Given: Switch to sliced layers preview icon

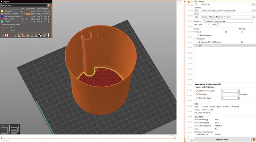Looking at the screenshot, I should 15,129.
